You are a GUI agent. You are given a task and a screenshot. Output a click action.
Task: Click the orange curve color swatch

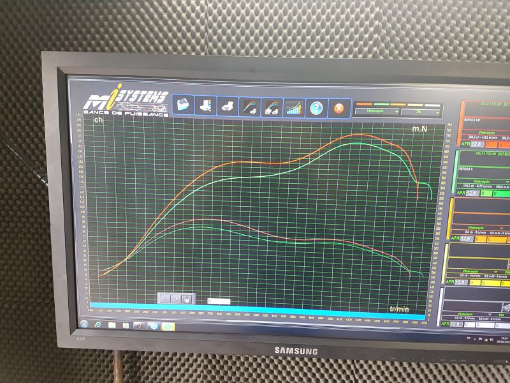(x=364, y=104)
